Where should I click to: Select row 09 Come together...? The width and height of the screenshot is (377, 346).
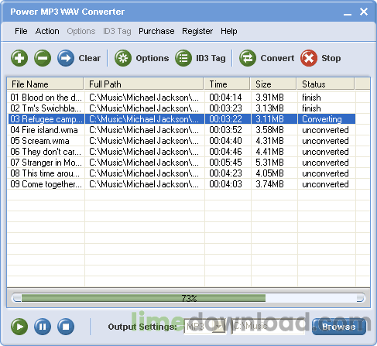tap(181, 184)
